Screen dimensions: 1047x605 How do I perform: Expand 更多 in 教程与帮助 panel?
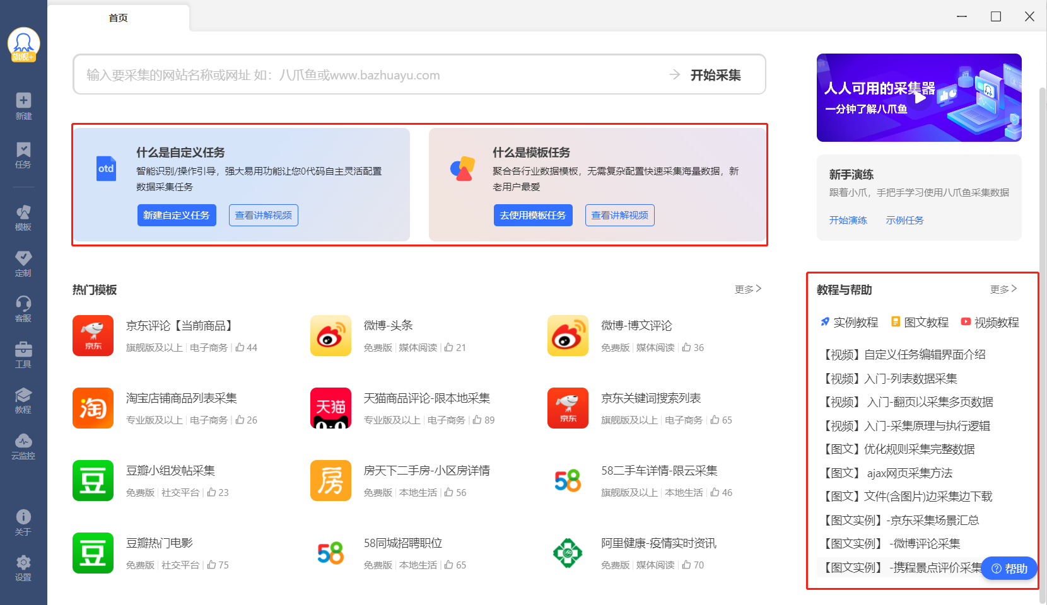click(1003, 289)
